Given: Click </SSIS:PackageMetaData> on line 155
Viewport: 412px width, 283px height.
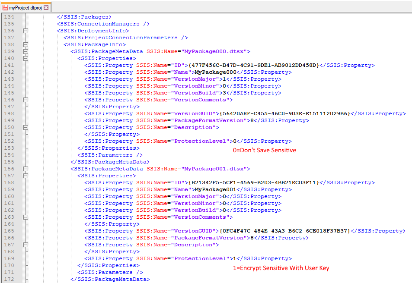Looking at the screenshot, I should click(x=110, y=162).
